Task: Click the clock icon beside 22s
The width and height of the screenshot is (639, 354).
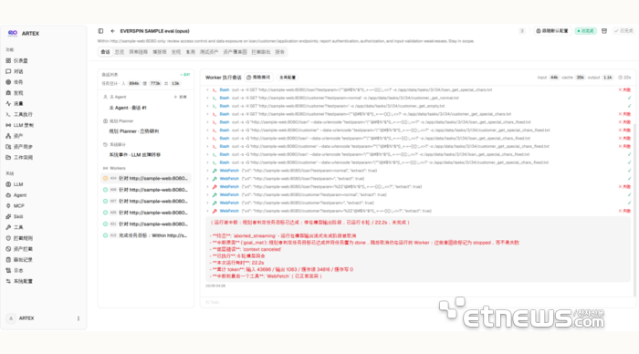Action: tap(620, 78)
